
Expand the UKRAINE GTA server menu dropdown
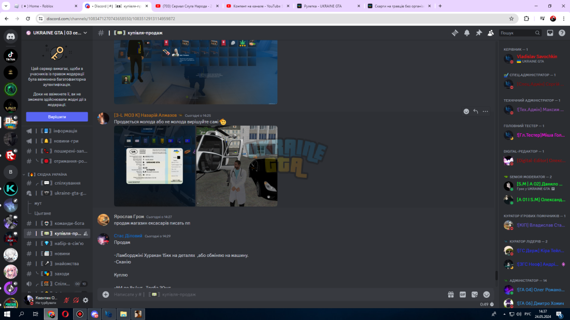[x=85, y=33]
